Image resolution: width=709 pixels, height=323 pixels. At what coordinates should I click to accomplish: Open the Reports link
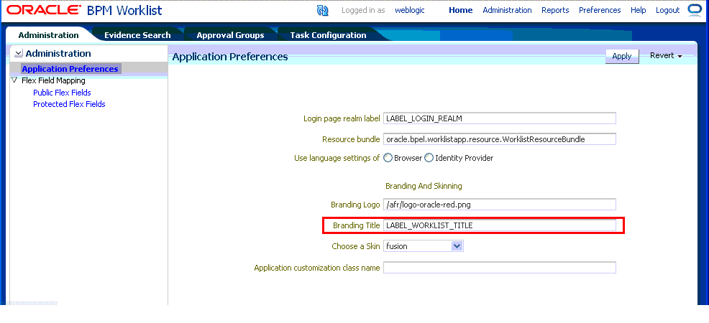point(555,10)
